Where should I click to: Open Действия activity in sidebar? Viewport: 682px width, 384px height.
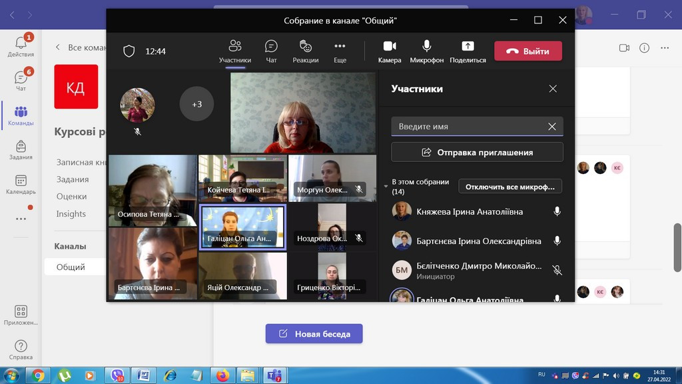point(21,45)
